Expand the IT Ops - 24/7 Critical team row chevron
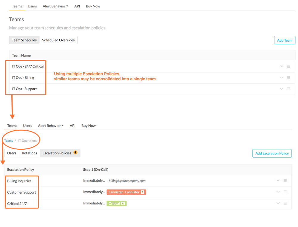 [282, 66]
